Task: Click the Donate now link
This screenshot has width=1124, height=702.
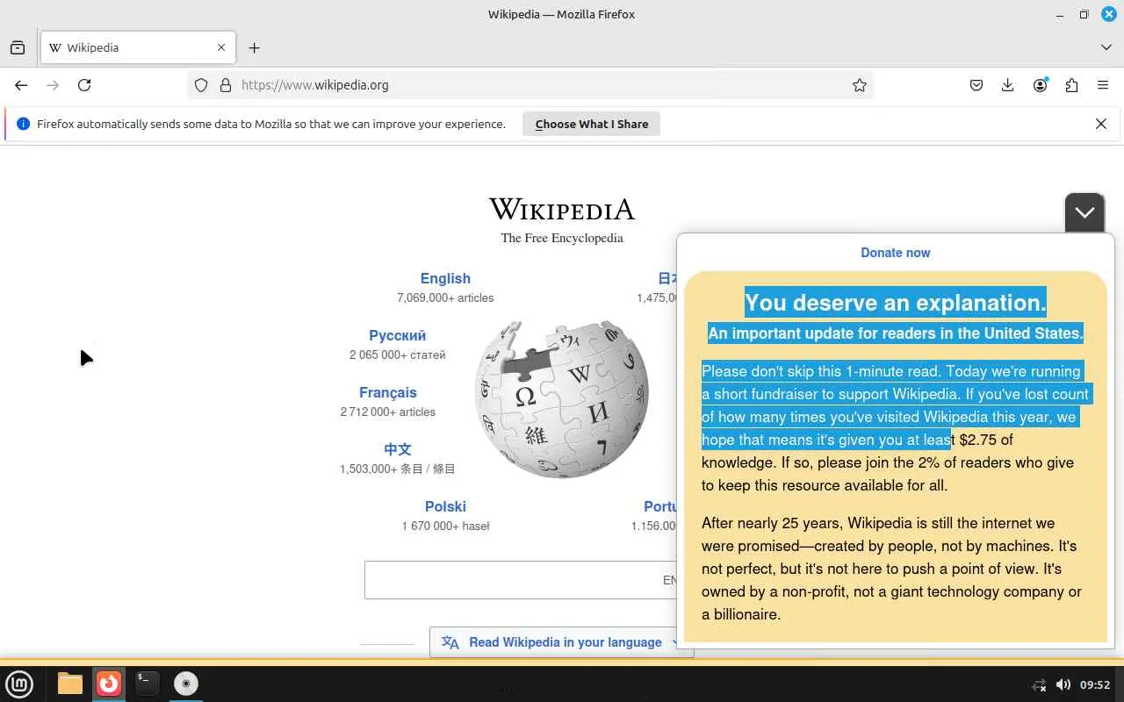Action: click(x=895, y=253)
